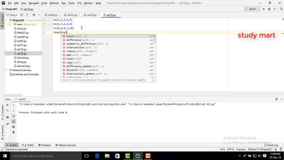
Task: Clear all Run console output trash icon
Action: pos(14,132)
